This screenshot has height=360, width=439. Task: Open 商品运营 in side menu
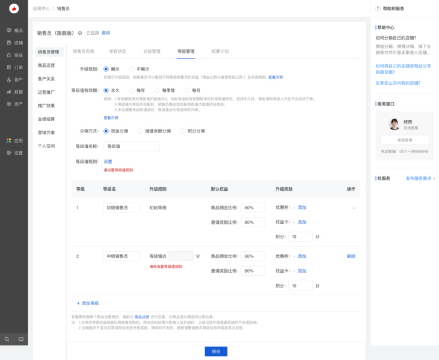point(46,65)
